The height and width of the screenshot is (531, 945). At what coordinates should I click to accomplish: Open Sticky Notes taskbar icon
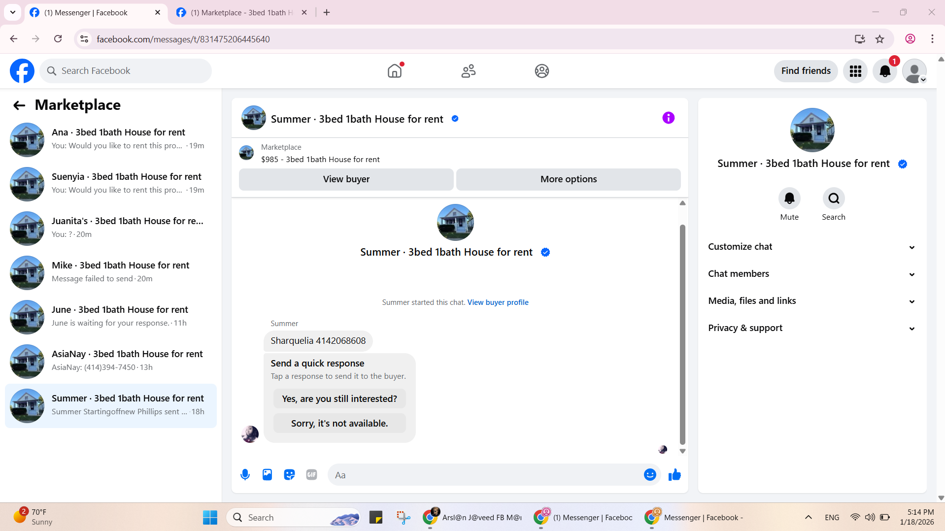(376, 517)
